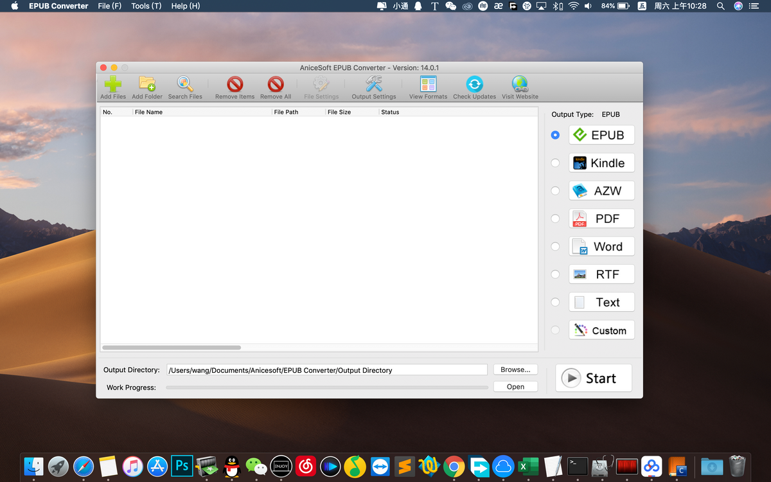Click Visit Website icon

520,87
